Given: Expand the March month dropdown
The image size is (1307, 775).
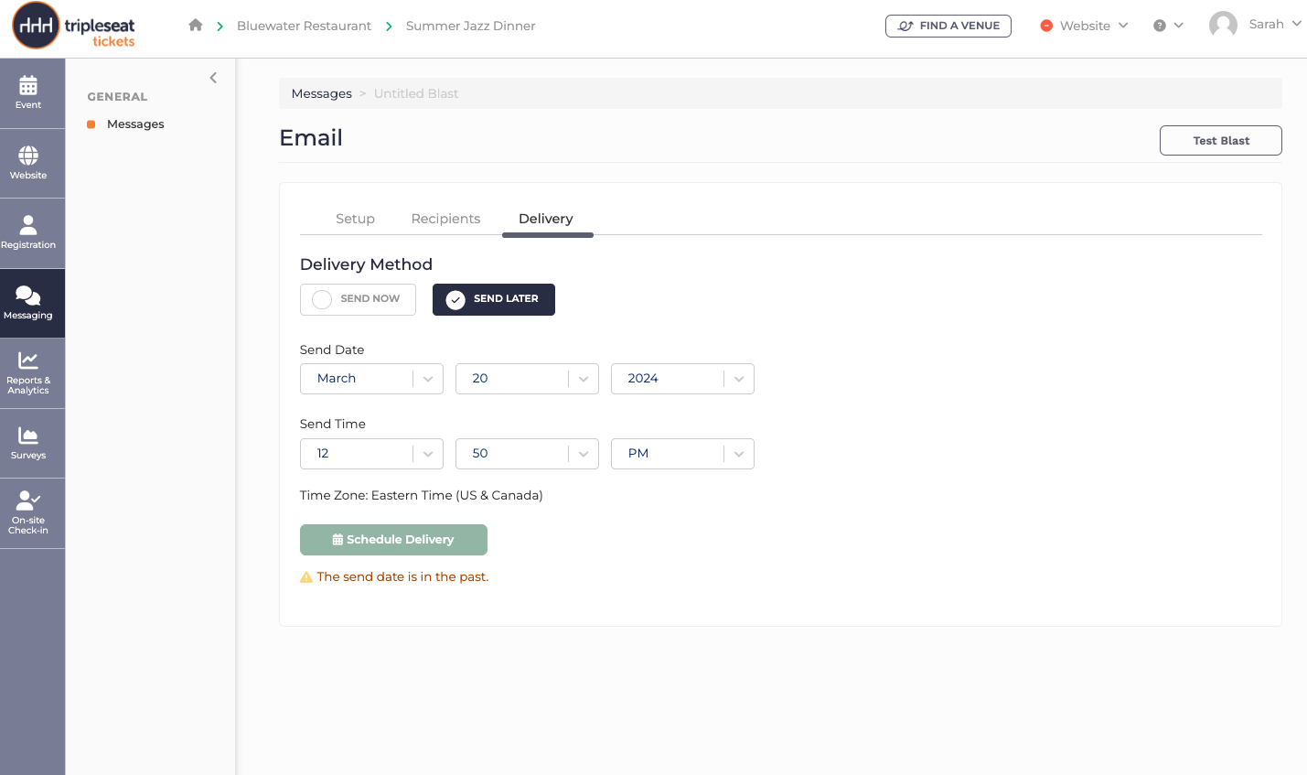Looking at the screenshot, I should click(x=371, y=379).
